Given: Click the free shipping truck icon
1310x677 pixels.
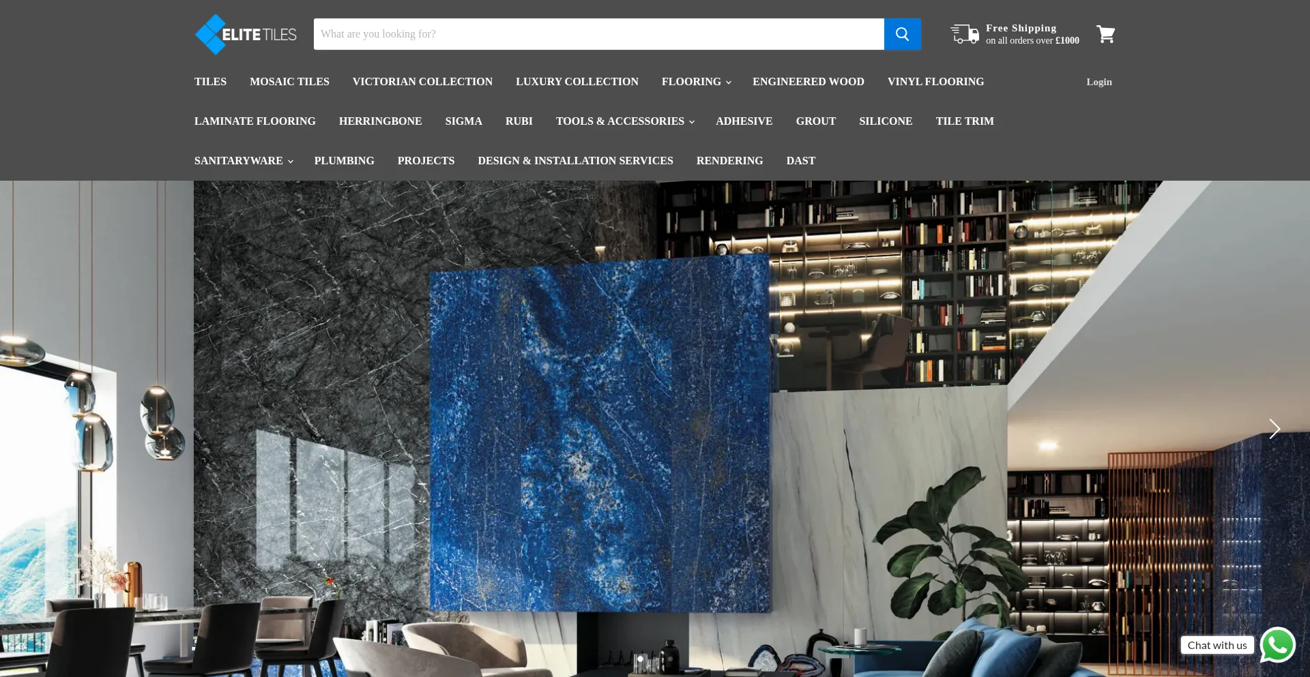Looking at the screenshot, I should click(x=965, y=34).
